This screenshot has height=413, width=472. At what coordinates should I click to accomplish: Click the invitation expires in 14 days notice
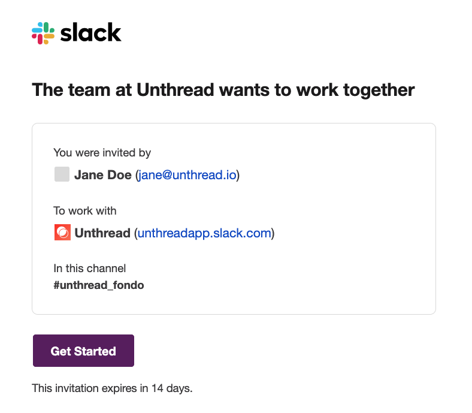(x=112, y=388)
